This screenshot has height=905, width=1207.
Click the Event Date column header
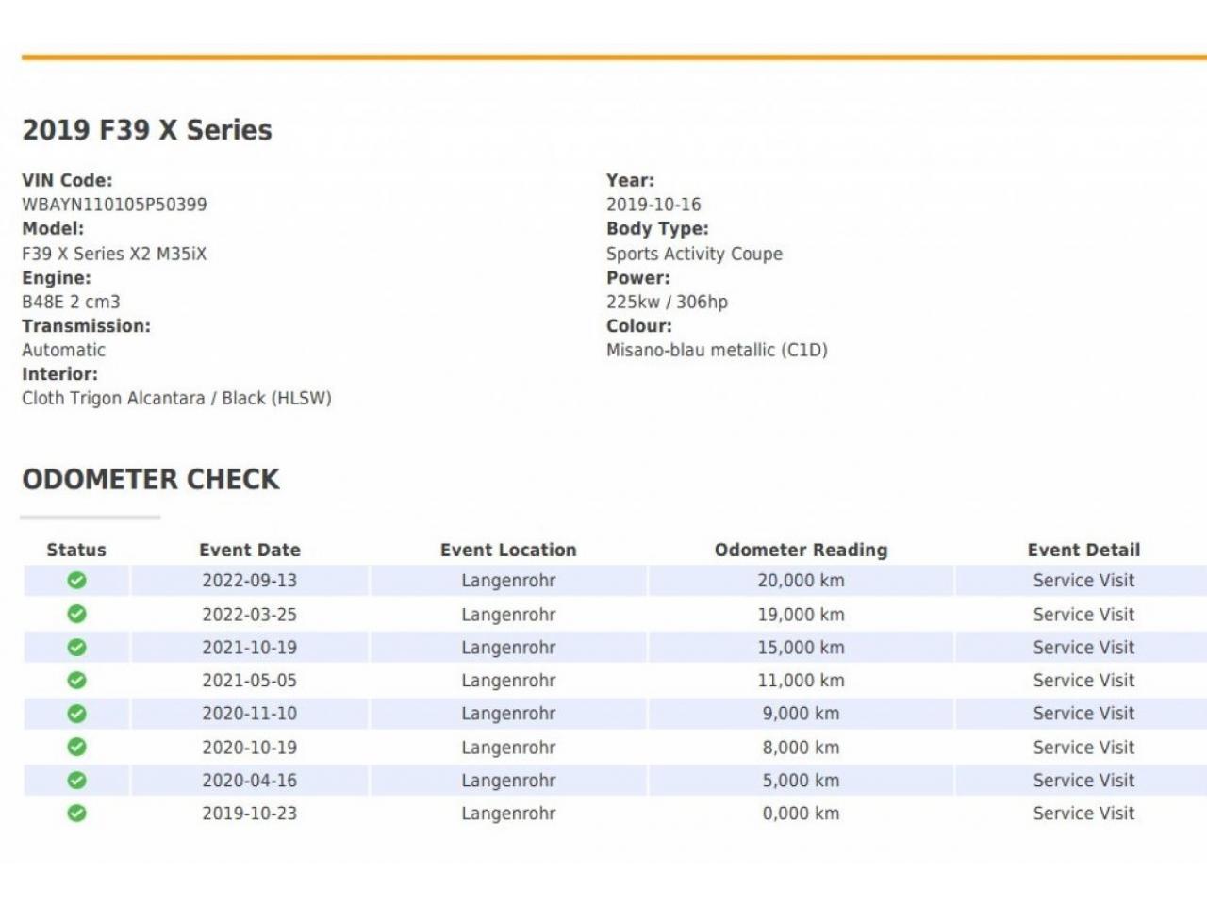[x=250, y=550]
